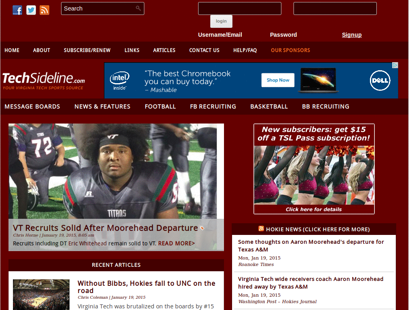Click the Intel inside logo in the ad
Image resolution: width=414 pixels, height=310 pixels.
(x=119, y=81)
